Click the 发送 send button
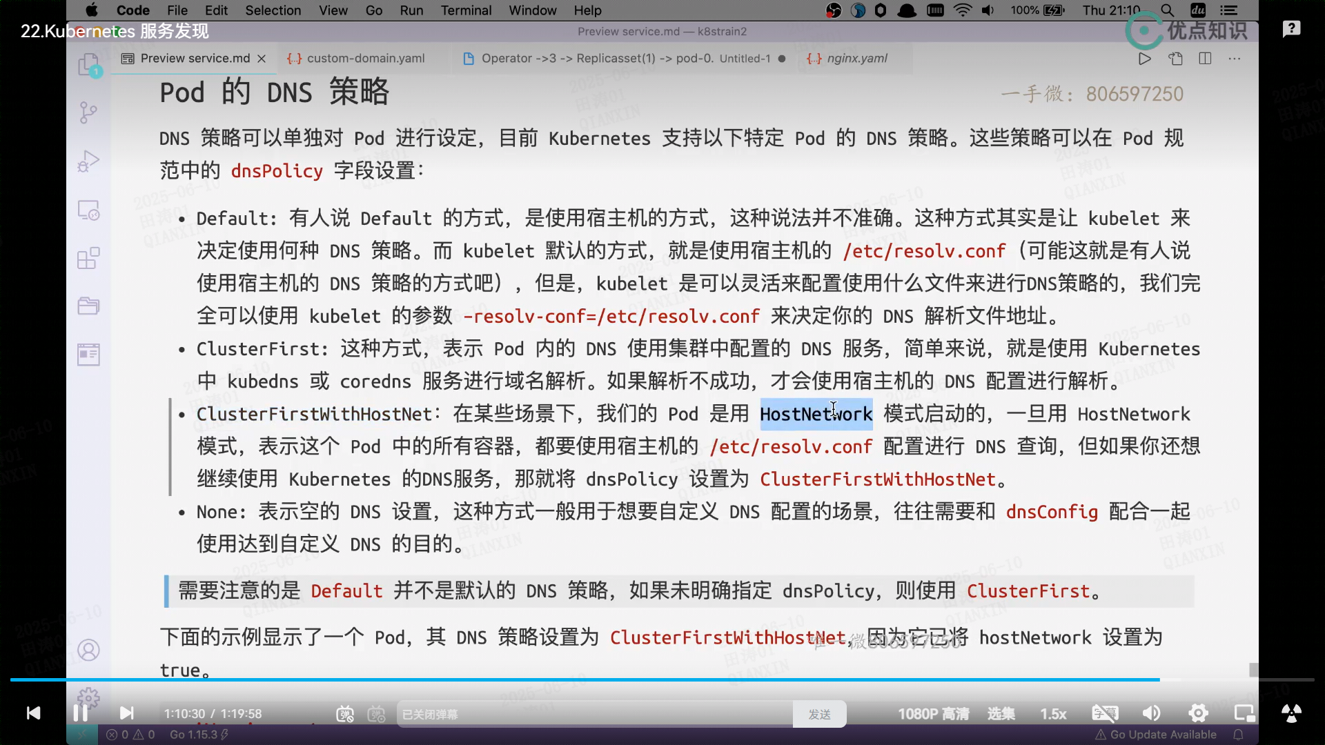 tap(819, 714)
